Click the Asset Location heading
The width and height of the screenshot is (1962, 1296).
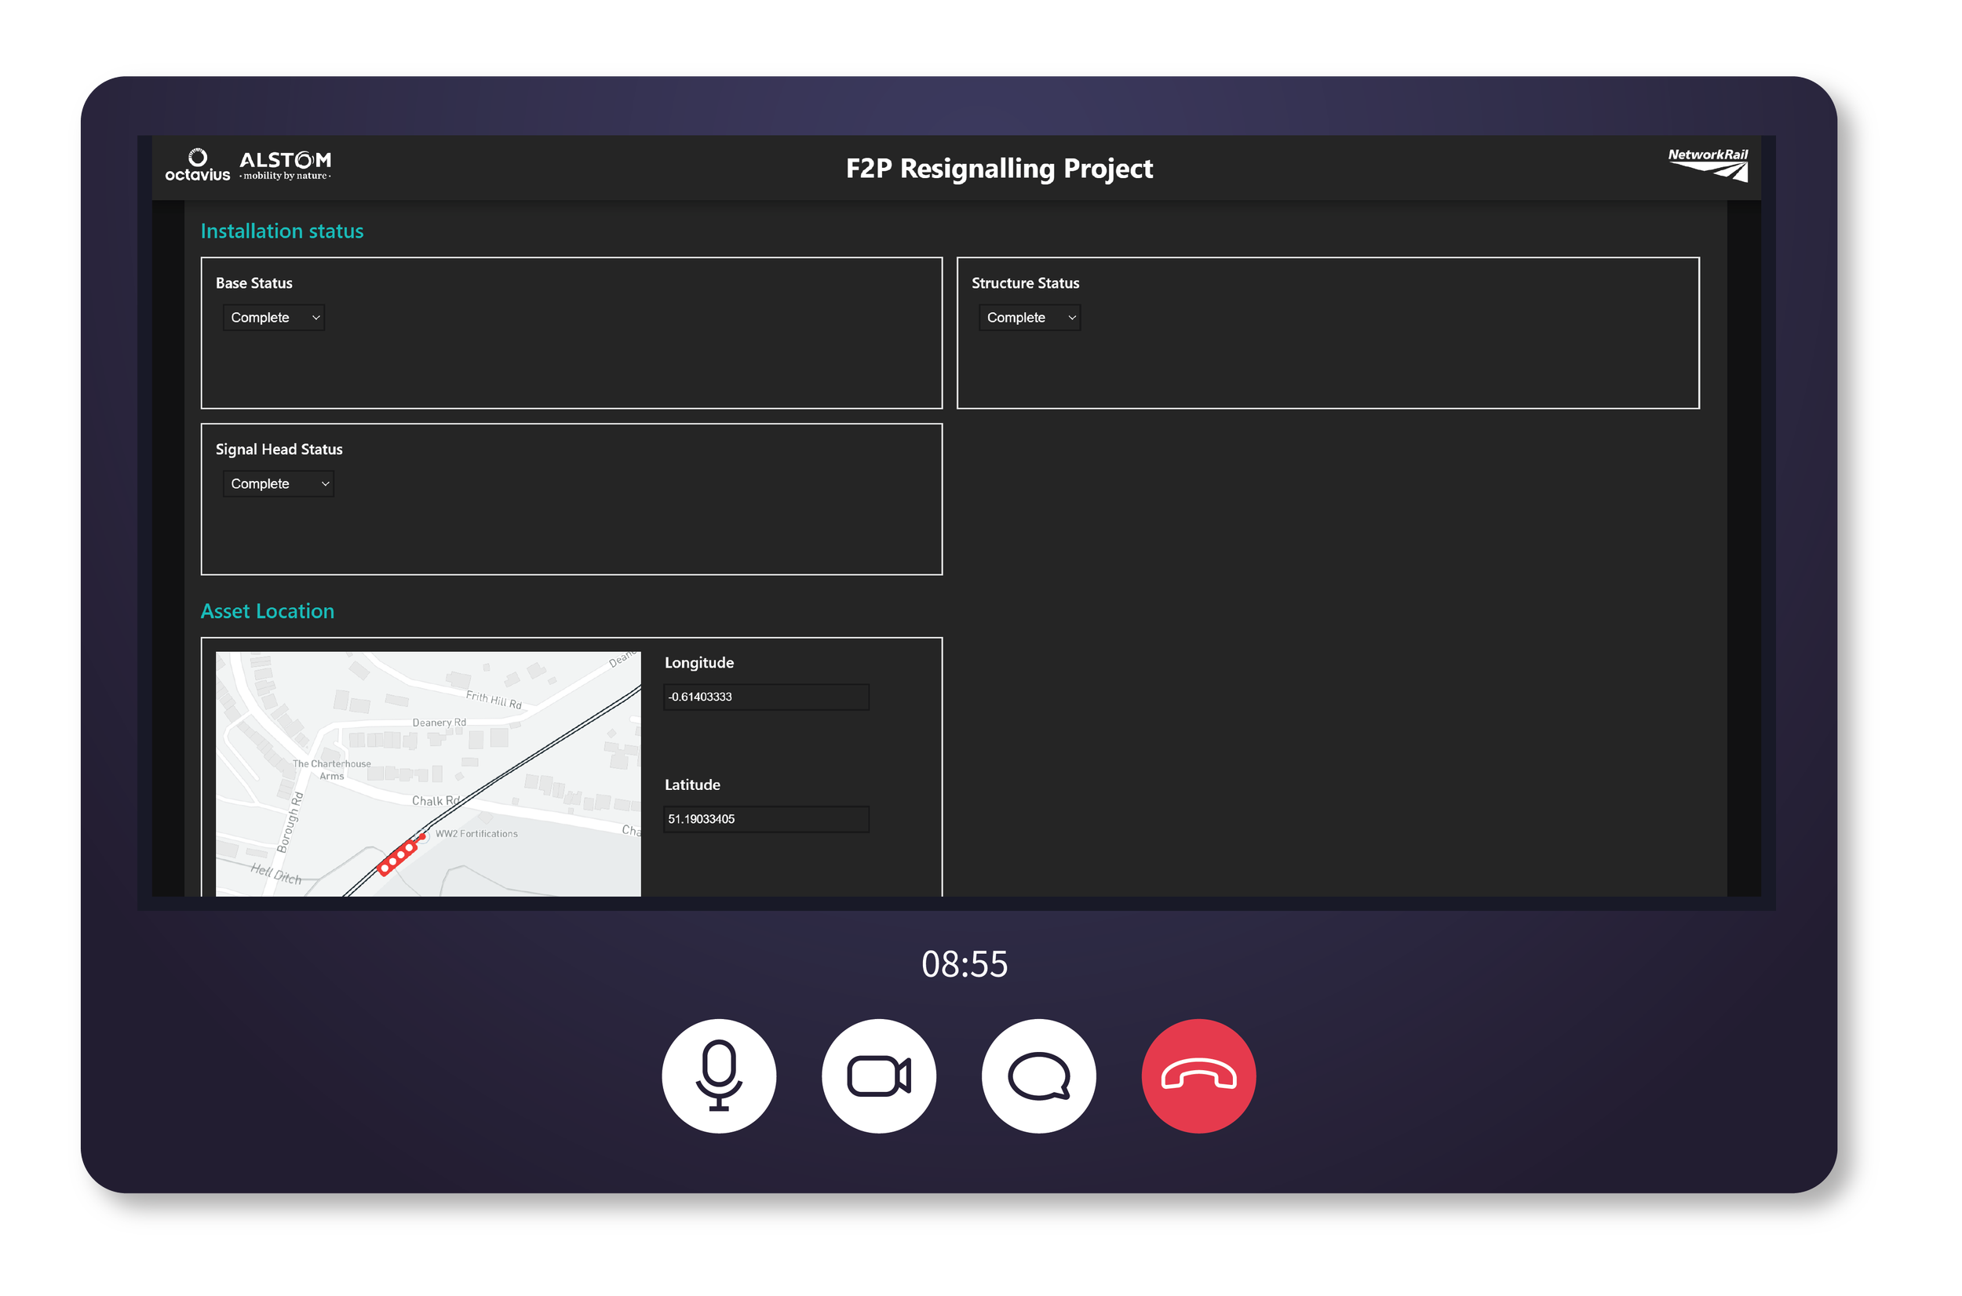(x=267, y=611)
